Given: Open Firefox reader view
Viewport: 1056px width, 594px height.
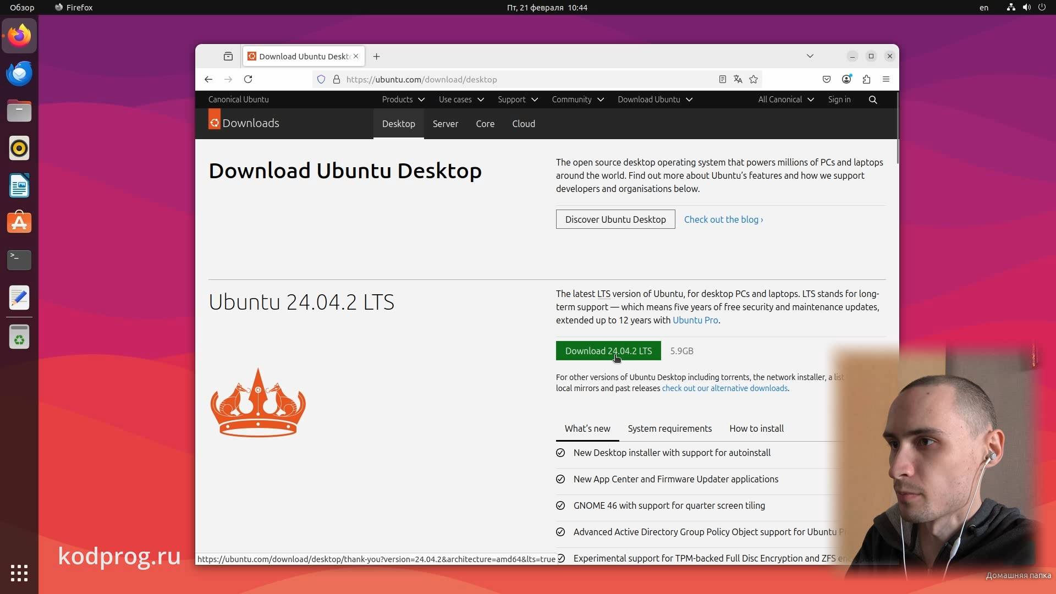Looking at the screenshot, I should click(x=722, y=79).
